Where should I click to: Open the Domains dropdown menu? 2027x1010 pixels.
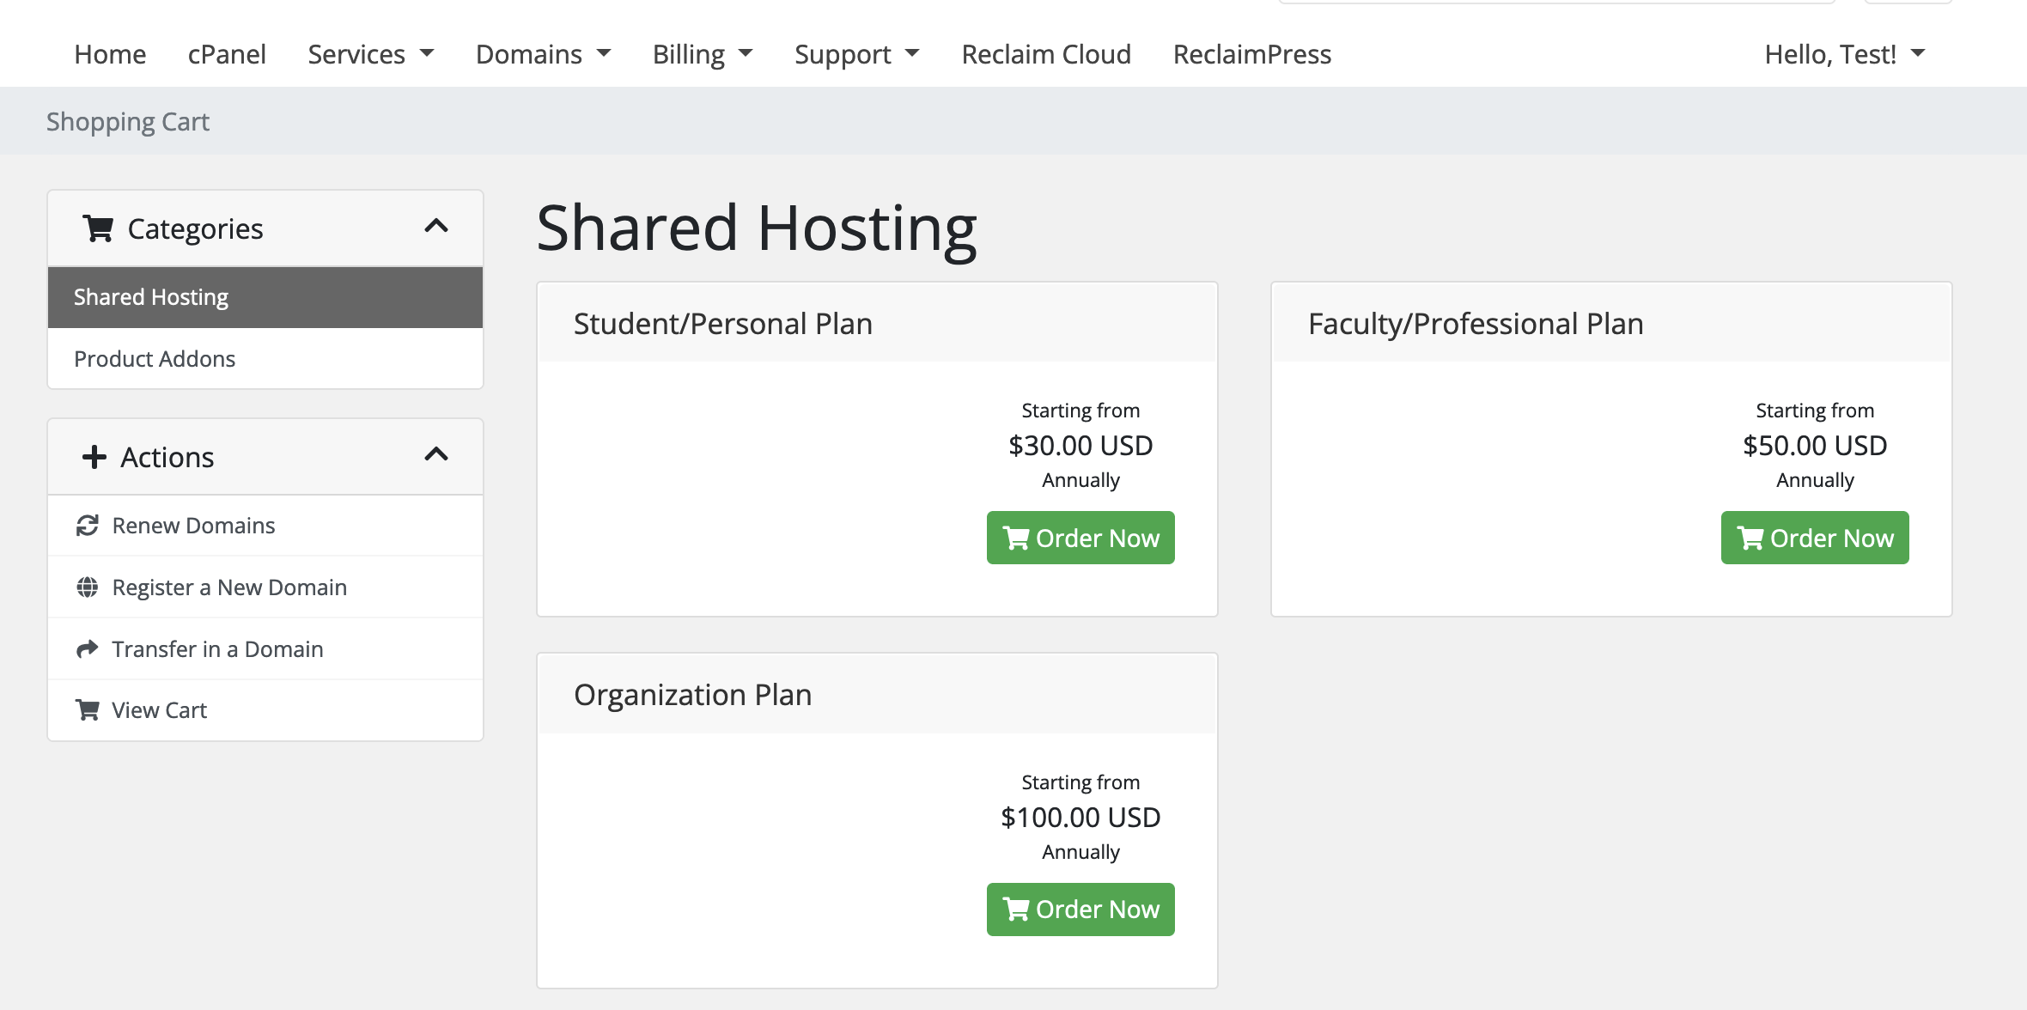544,54
